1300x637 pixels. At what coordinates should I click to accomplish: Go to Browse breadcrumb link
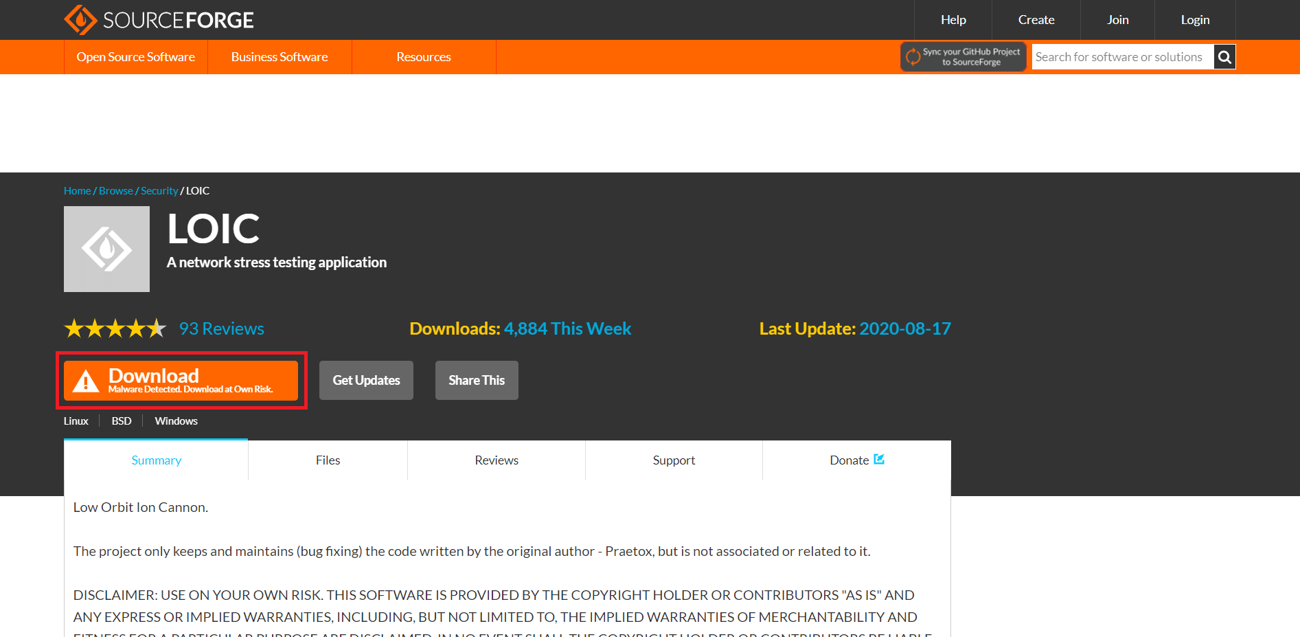pos(116,191)
